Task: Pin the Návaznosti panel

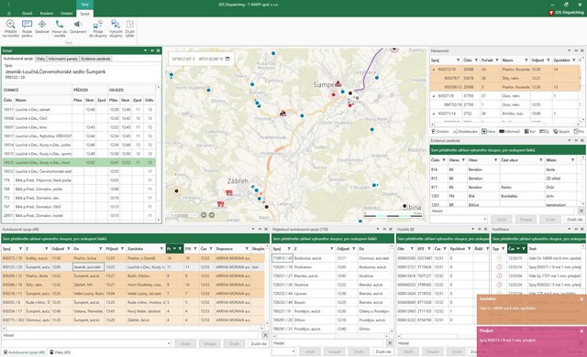Action: click(x=576, y=50)
